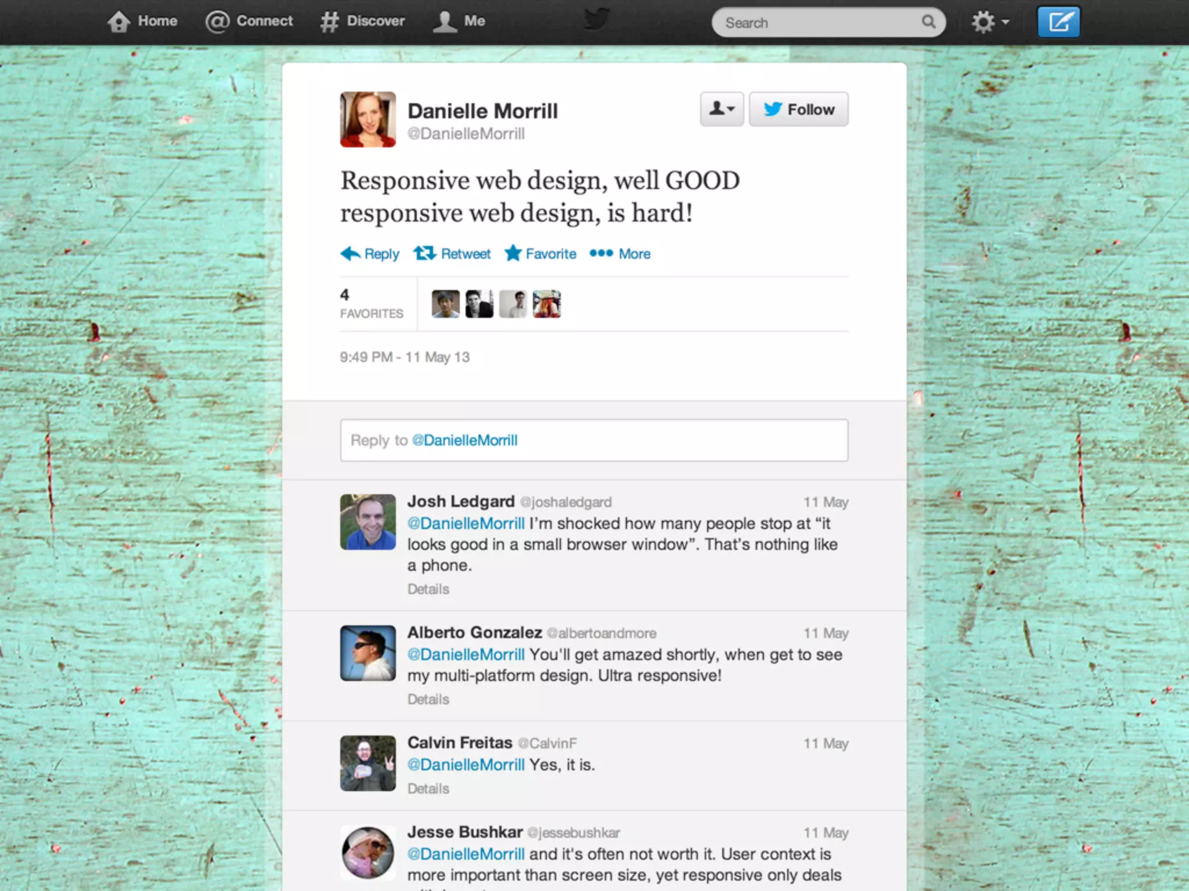The width and height of the screenshot is (1189, 891).
Task: Open Details under Calvin Freitas's reply
Action: tap(428, 789)
